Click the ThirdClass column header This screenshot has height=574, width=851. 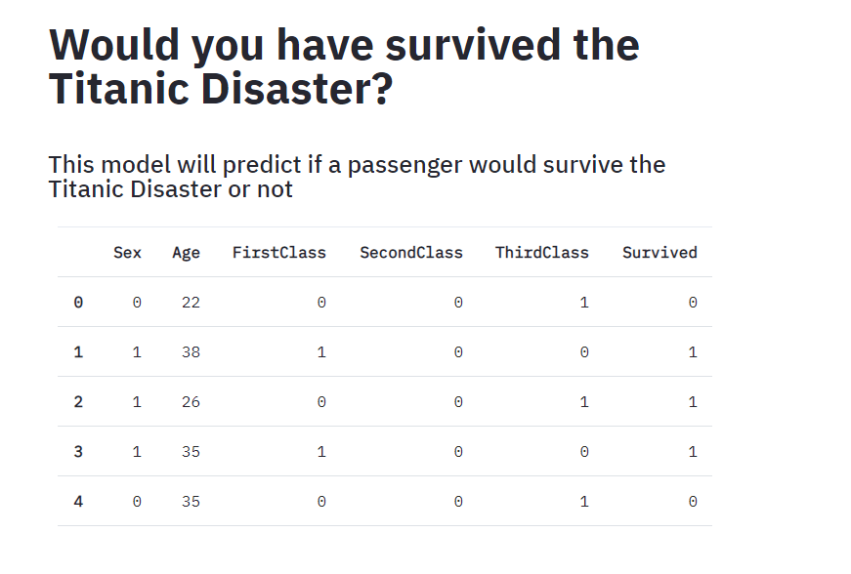pos(541,253)
